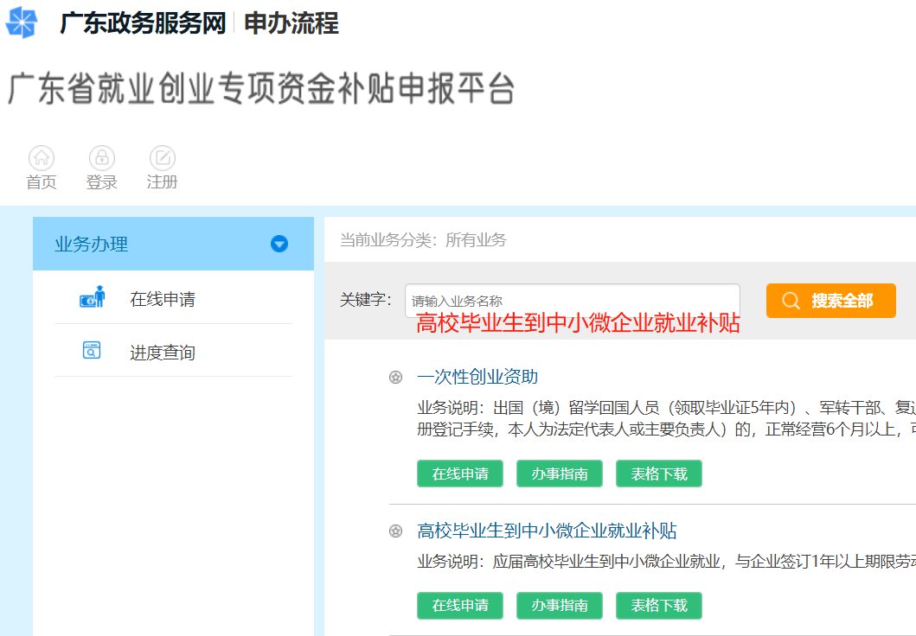The image size is (916, 636).
Task: Open the 注册 register pencil icon
Action: 163,157
